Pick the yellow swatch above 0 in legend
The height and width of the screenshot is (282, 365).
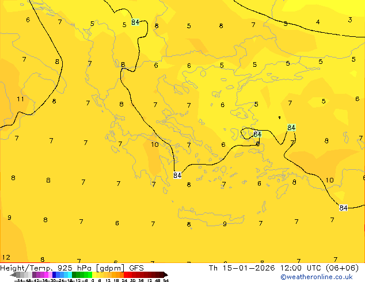(x=94, y=275)
